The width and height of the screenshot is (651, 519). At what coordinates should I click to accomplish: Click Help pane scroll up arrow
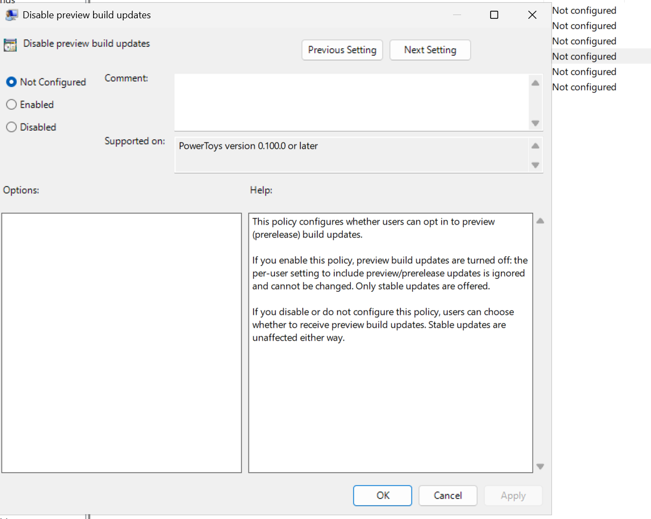coord(540,221)
